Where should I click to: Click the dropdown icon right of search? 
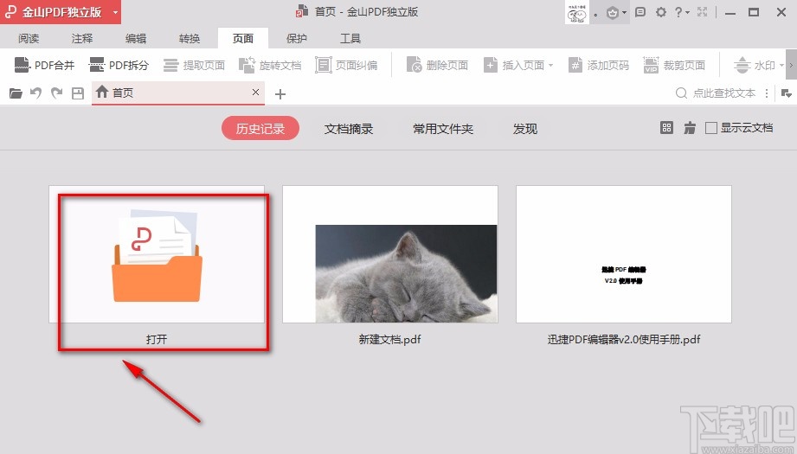coord(787,93)
